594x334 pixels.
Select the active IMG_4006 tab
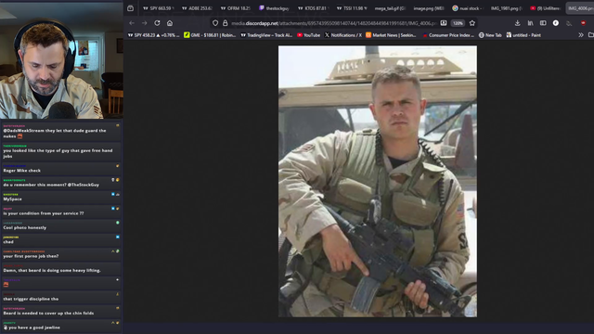click(580, 8)
